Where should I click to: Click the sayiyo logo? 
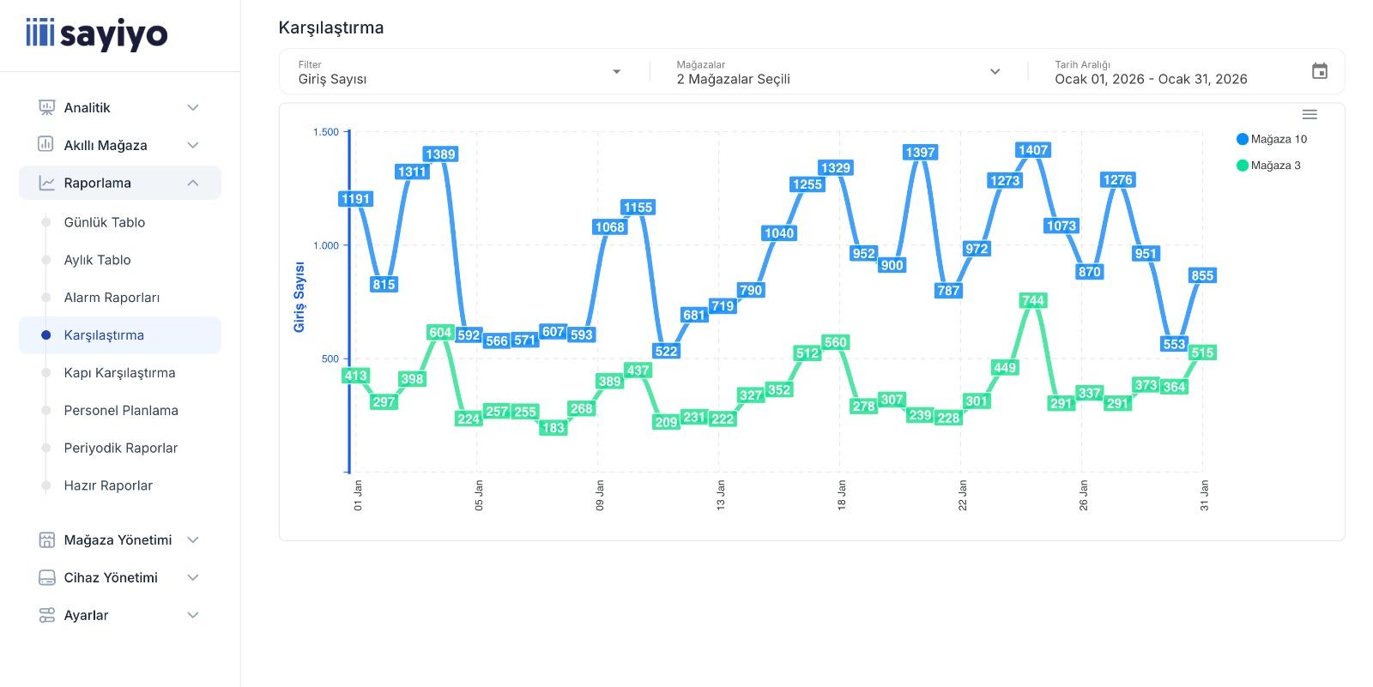click(x=97, y=34)
